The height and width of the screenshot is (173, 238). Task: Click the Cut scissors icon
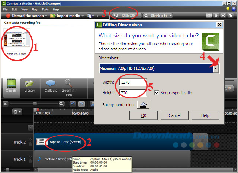[x=92, y=104]
